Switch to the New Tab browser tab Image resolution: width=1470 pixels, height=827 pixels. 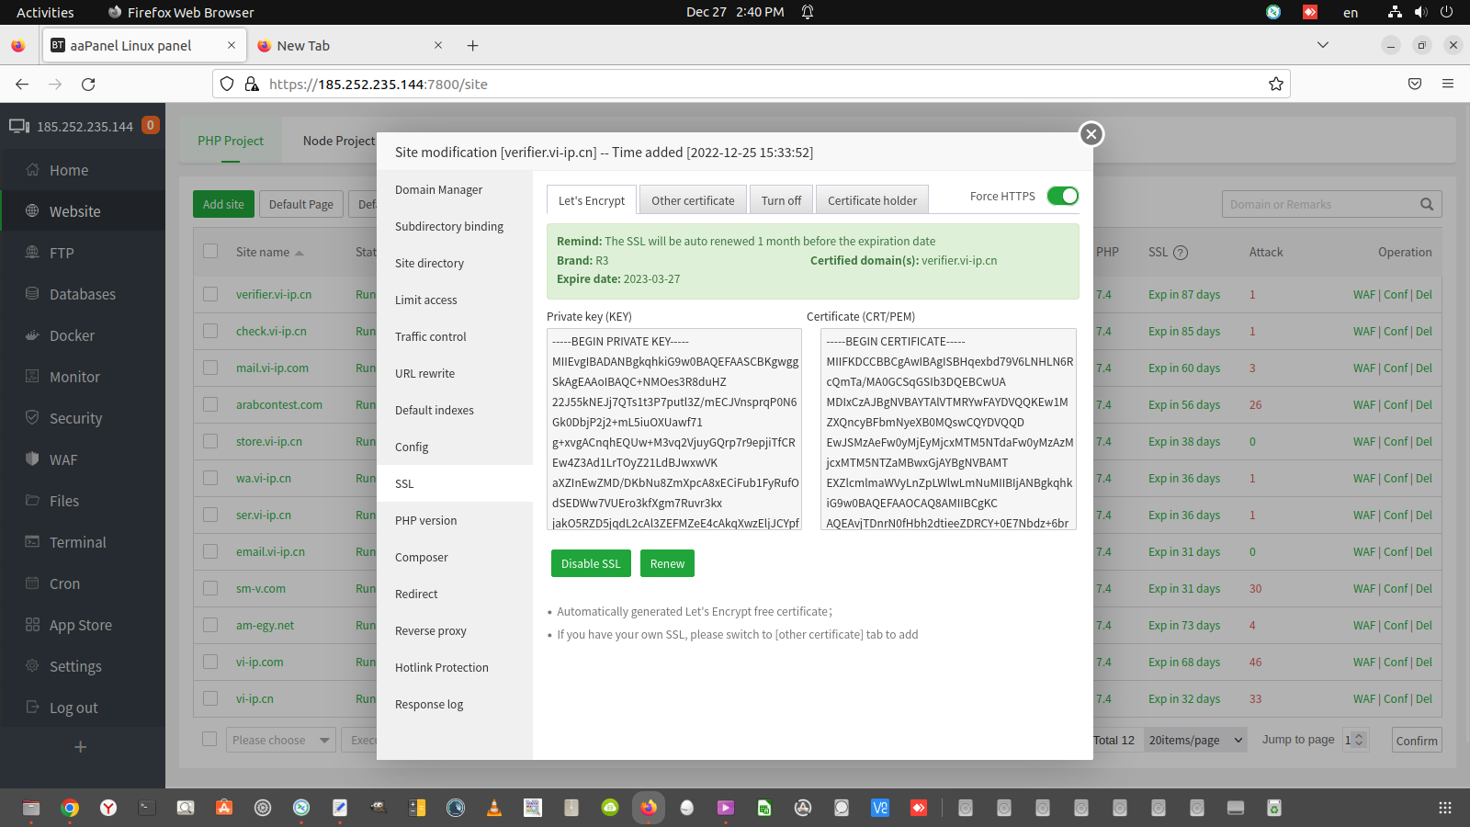pyautogui.click(x=349, y=45)
